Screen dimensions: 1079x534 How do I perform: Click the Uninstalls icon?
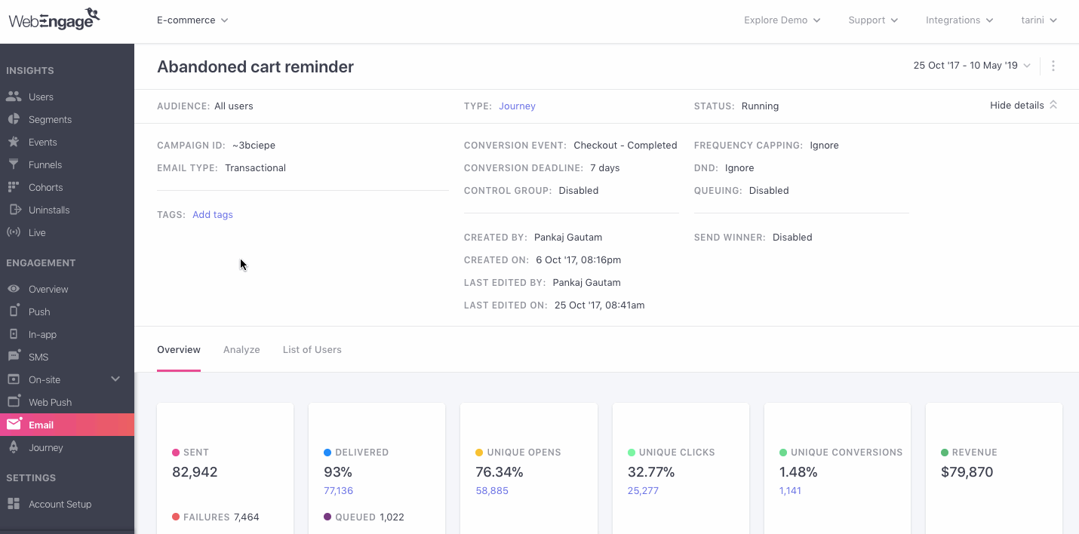[x=14, y=210]
